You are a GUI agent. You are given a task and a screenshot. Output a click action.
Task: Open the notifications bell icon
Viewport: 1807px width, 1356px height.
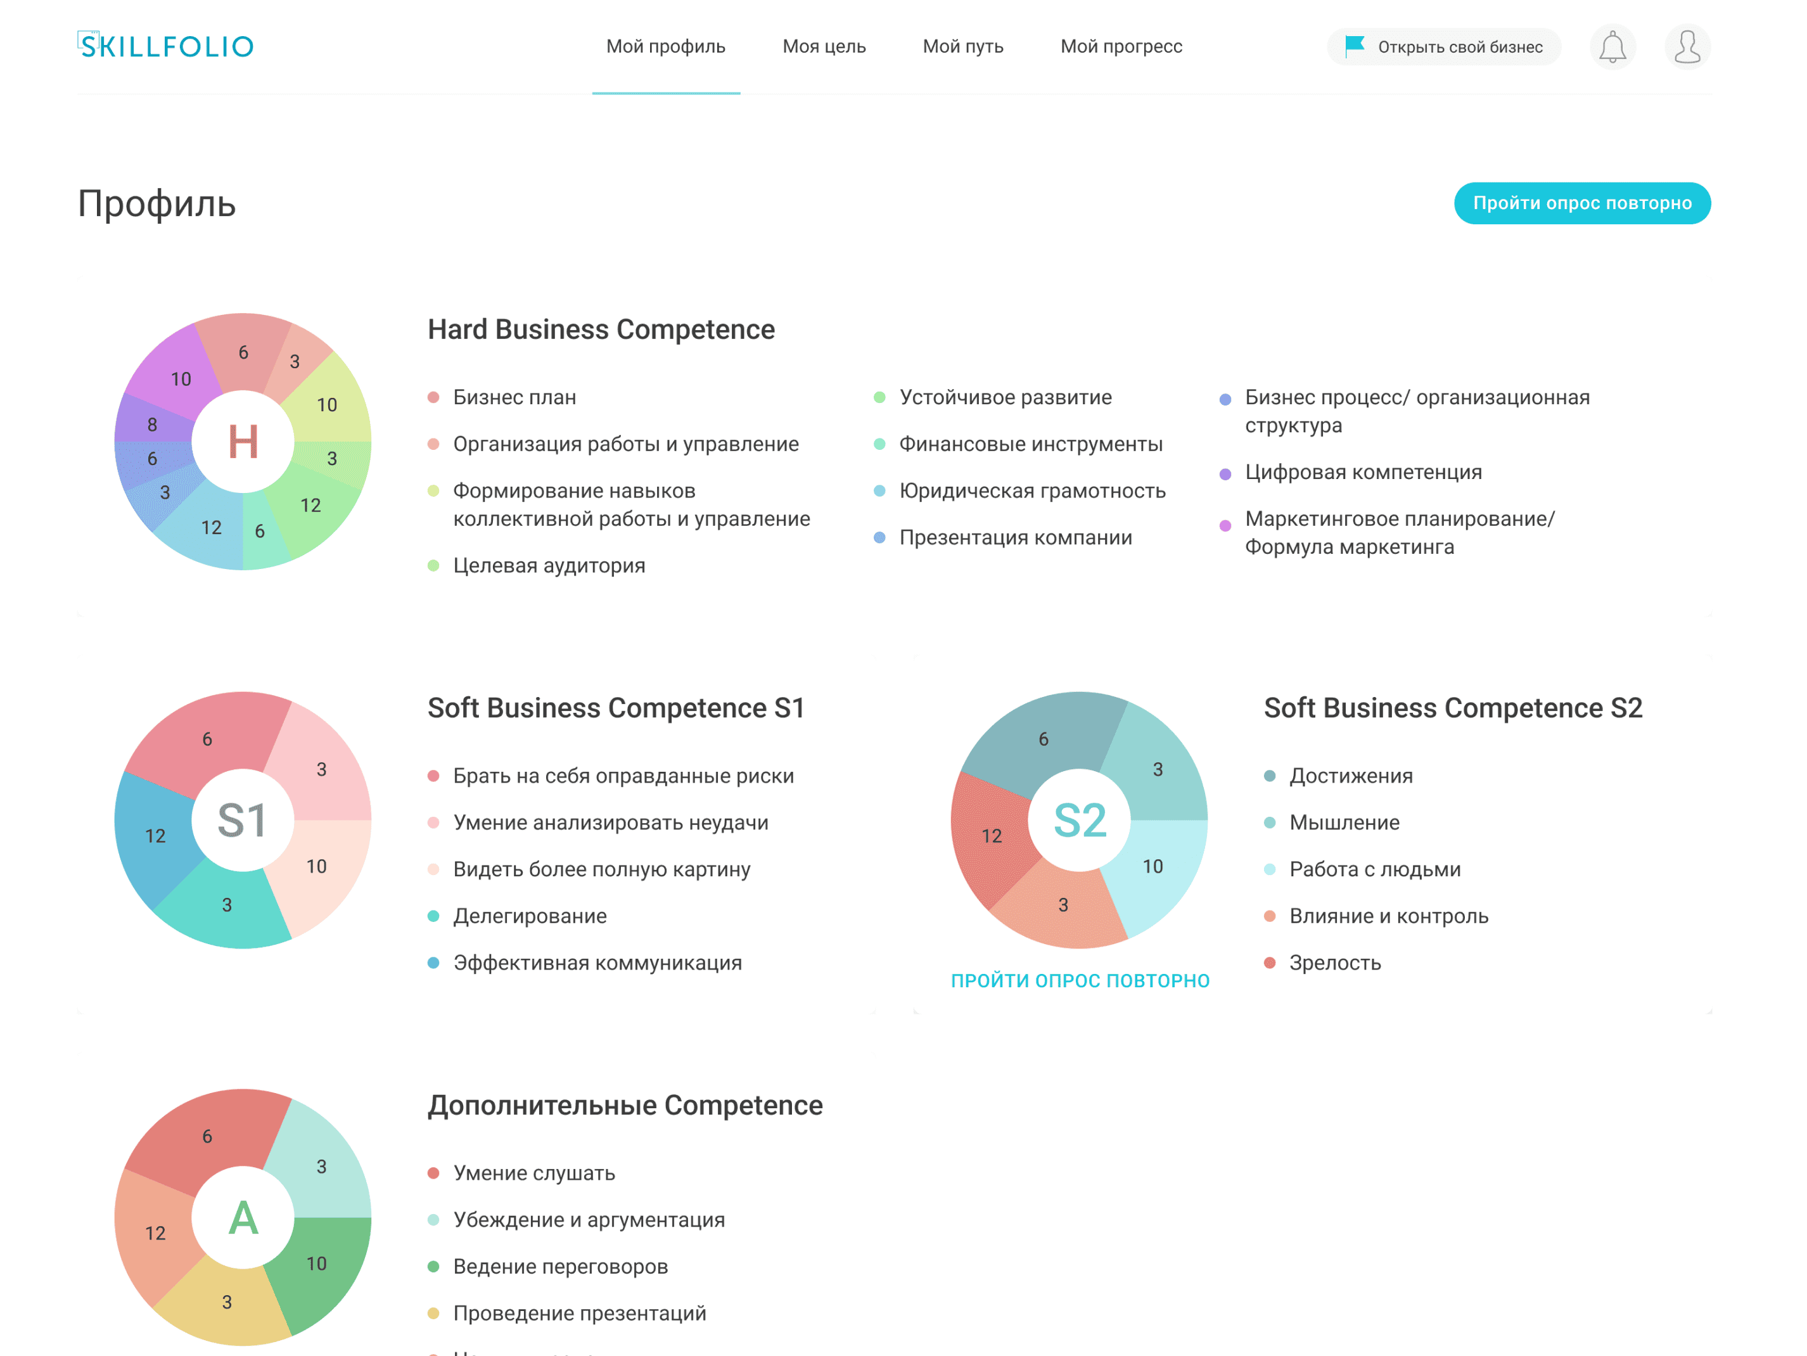point(1612,46)
